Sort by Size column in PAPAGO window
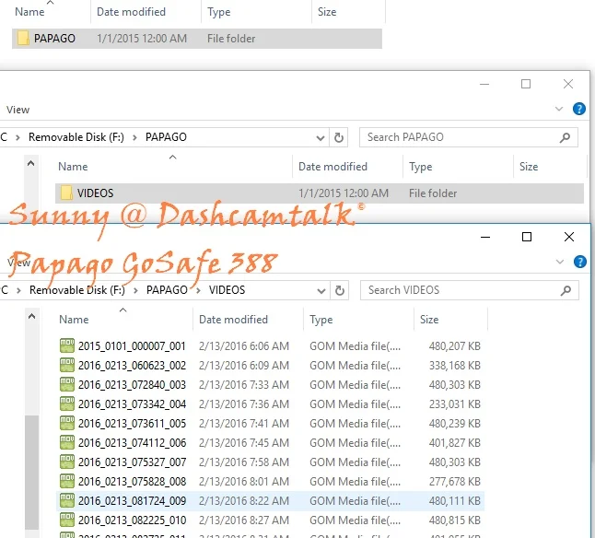Viewport: 595px width, 538px height. point(529,167)
